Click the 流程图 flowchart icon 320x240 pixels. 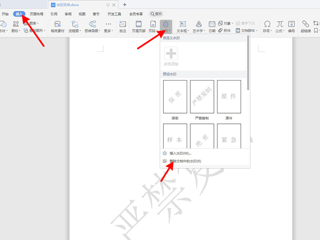[75, 27]
